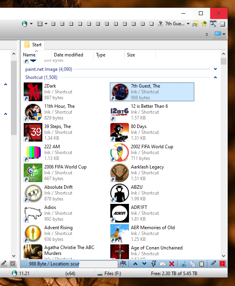Click the binoculars find icon
The width and height of the screenshot is (235, 286).
tap(124, 264)
